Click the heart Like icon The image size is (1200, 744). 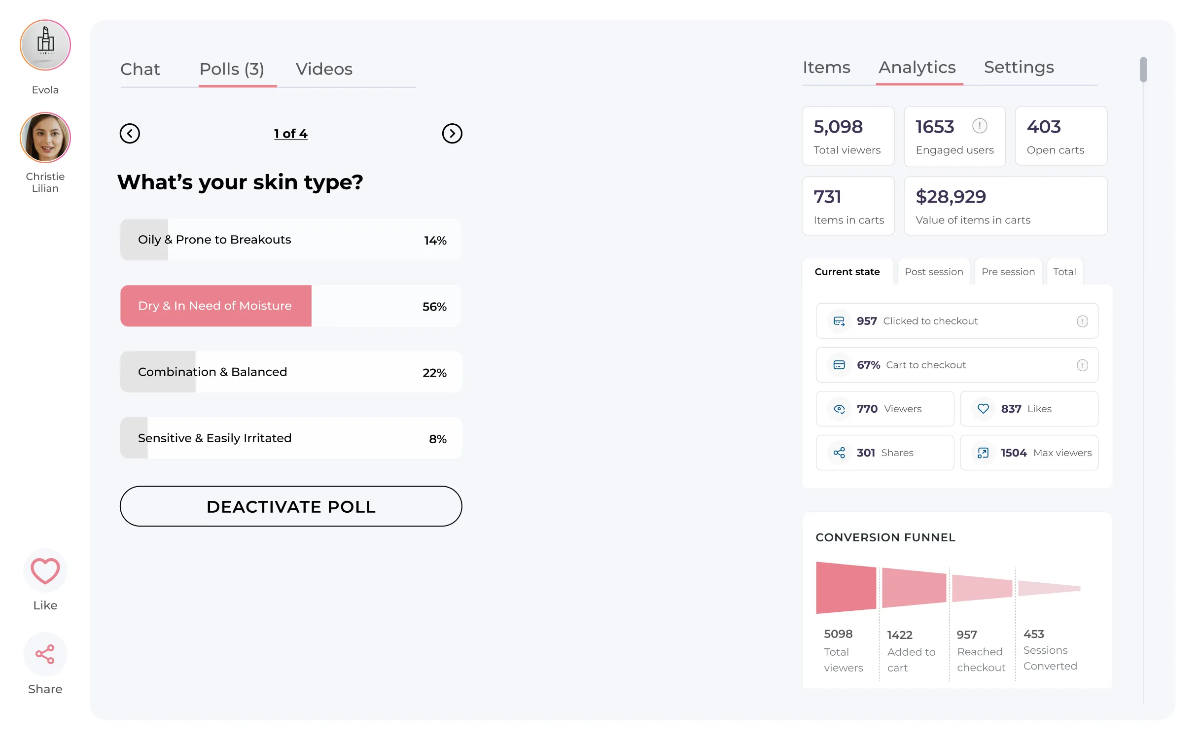[45, 571]
